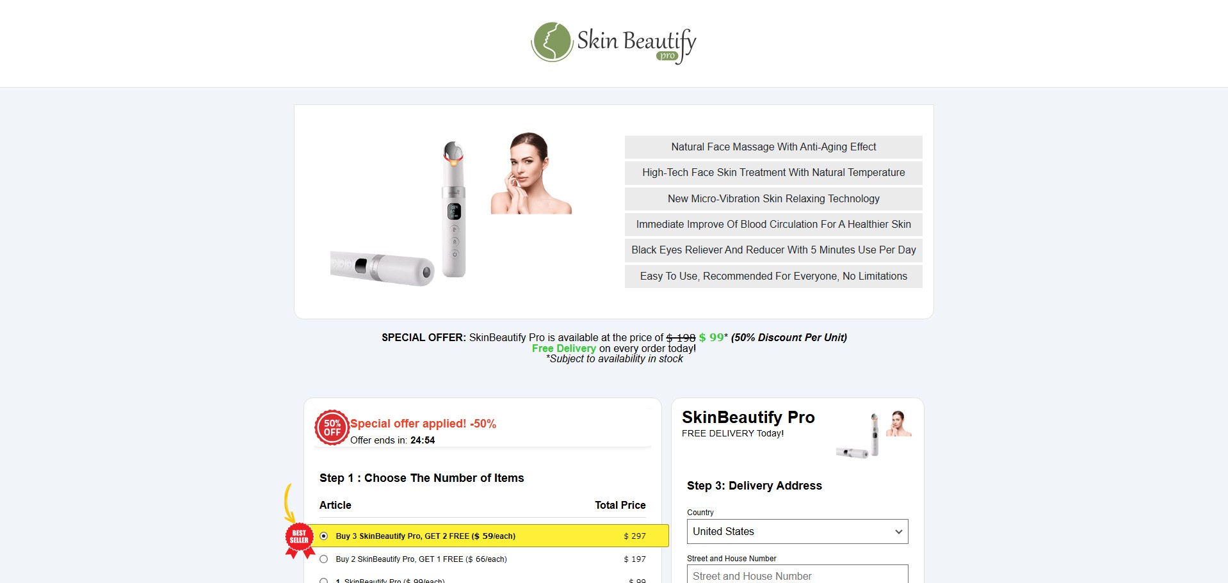Select Buy 3 GET 2 FREE radio option

click(x=323, y=536)
